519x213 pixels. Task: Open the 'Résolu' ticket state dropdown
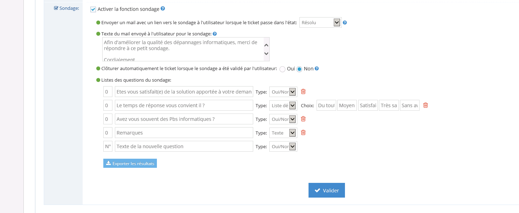click(x=320, y=22)
